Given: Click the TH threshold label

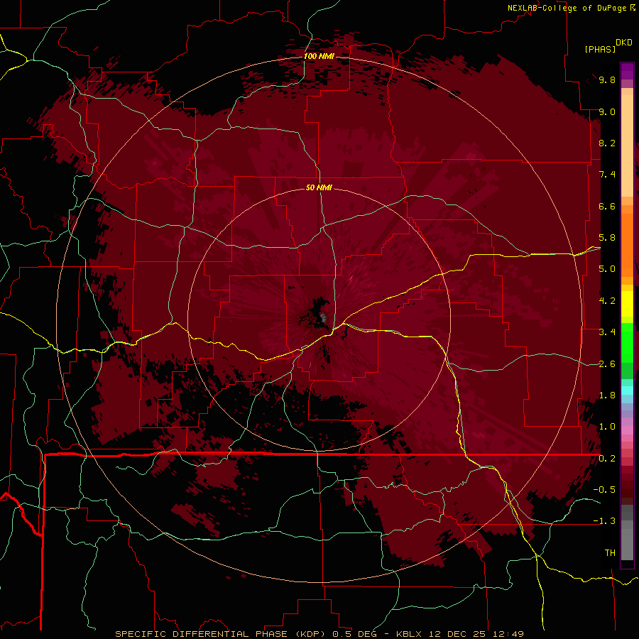Looking at the screenshot, I should 610,553.
